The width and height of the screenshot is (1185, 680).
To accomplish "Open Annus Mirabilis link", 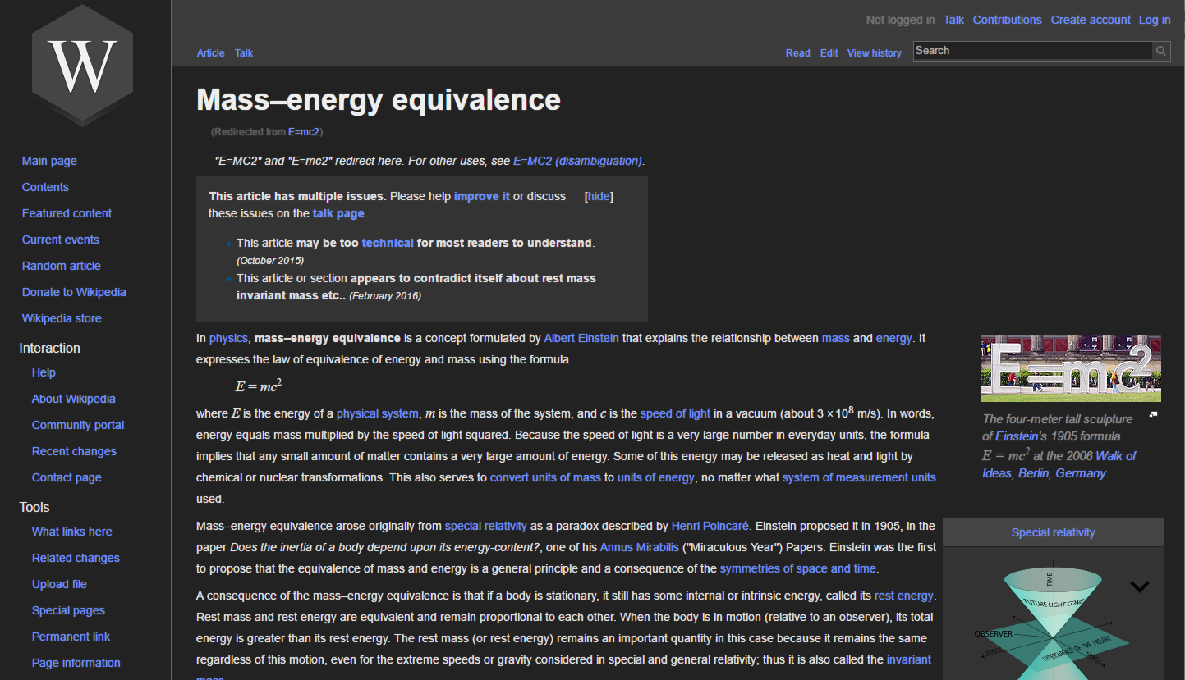I will (639, 547).
